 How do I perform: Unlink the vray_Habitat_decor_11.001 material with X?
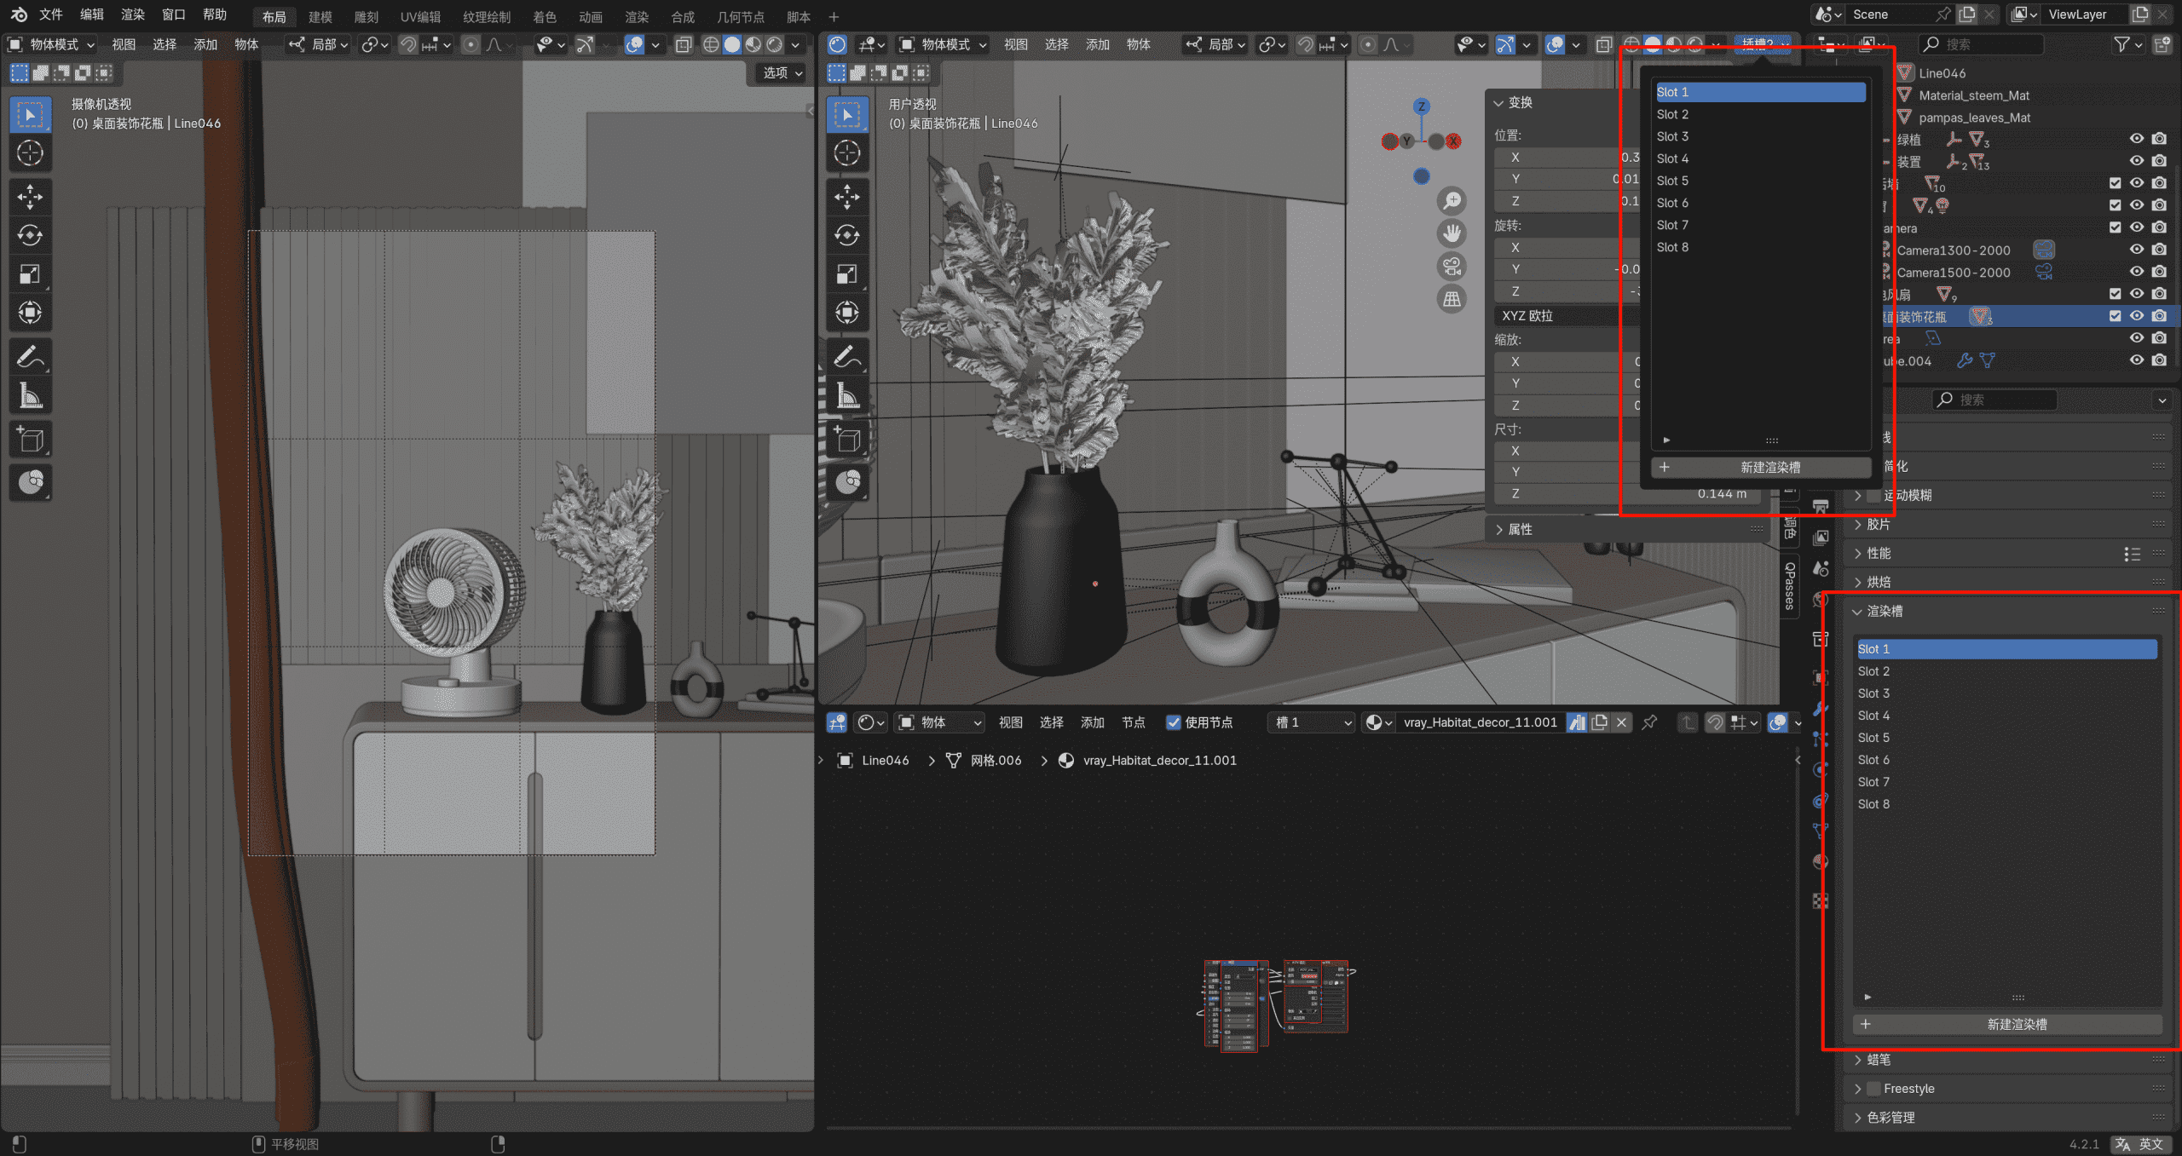coord(1622,722)
